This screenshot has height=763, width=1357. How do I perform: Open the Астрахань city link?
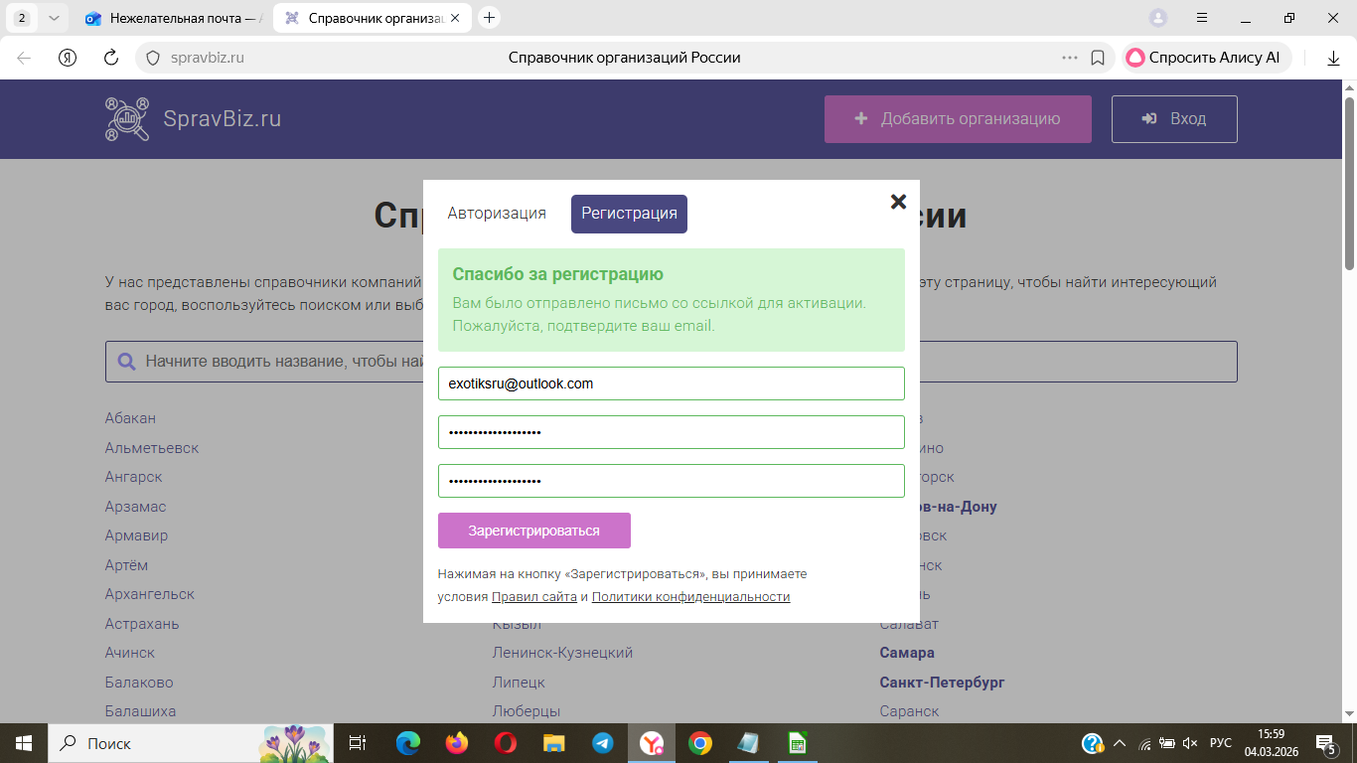coord(142,624)
